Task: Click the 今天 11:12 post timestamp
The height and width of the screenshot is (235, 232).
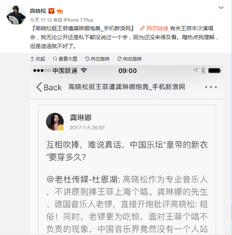Action: (x=41, y=20)
